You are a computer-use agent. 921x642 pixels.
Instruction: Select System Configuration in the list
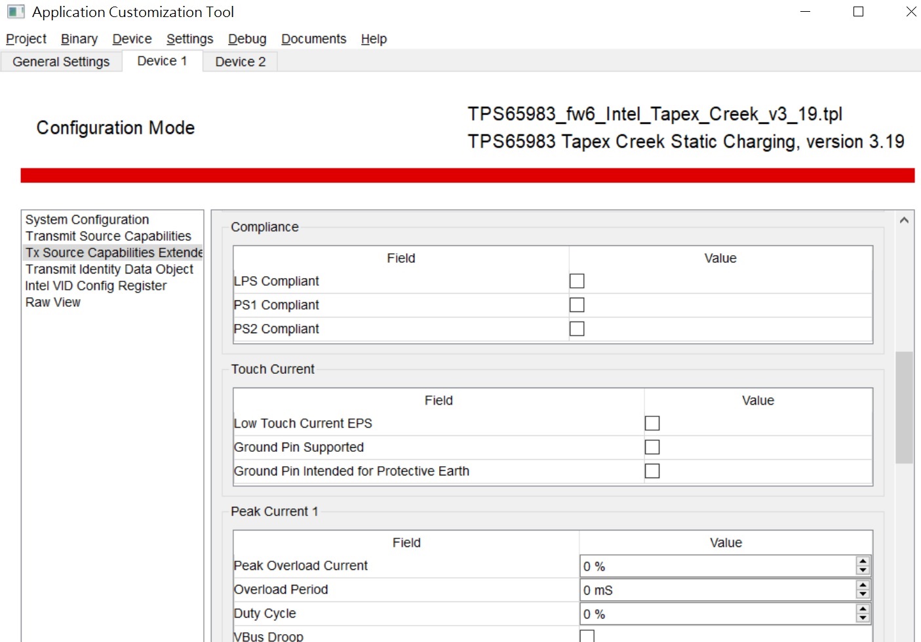point(87,220)
